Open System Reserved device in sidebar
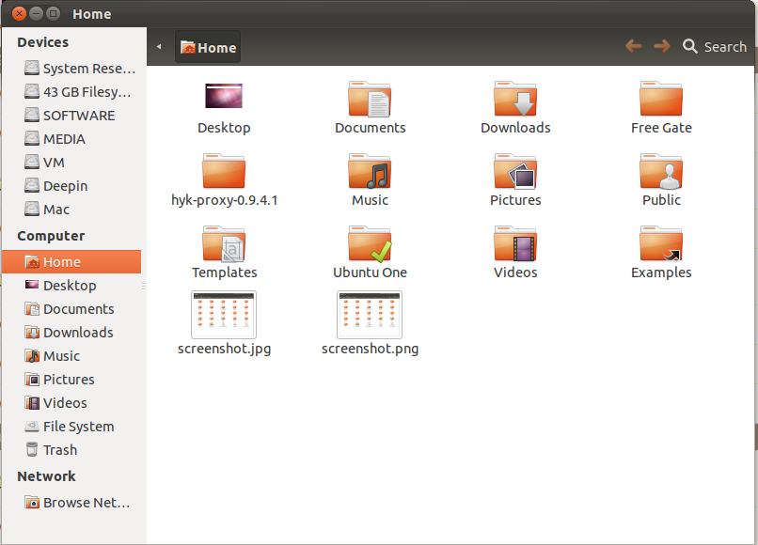Screen dimensions: 758x545 point(71,68)
